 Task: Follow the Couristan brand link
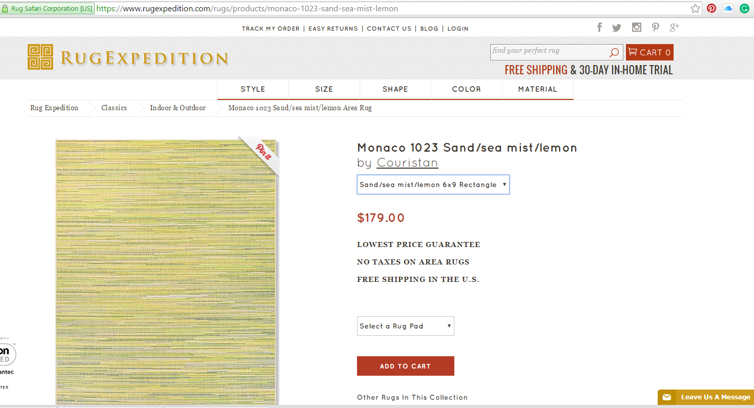pyautogui.click(x=407, y=162)
